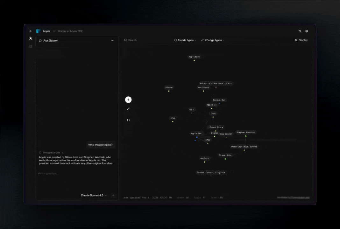
Task: Select the Steve Jobs node
Action: pos(225,155)
